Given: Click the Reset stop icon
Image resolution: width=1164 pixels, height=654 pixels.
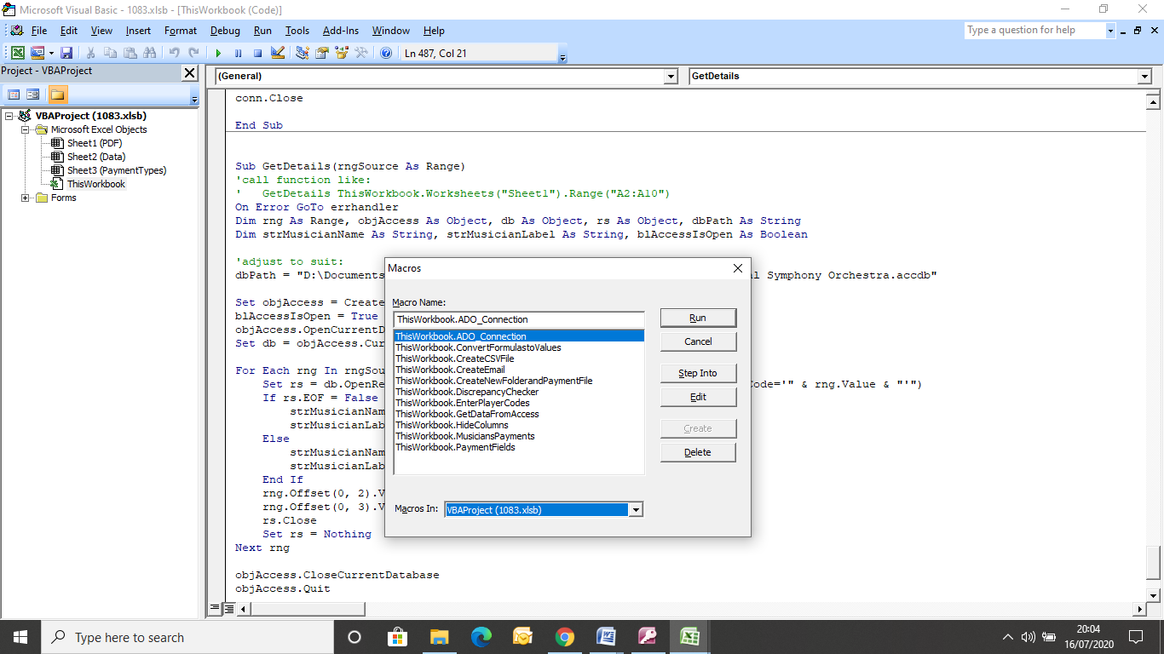Looking at the screenshot, I should pos(256,53).
